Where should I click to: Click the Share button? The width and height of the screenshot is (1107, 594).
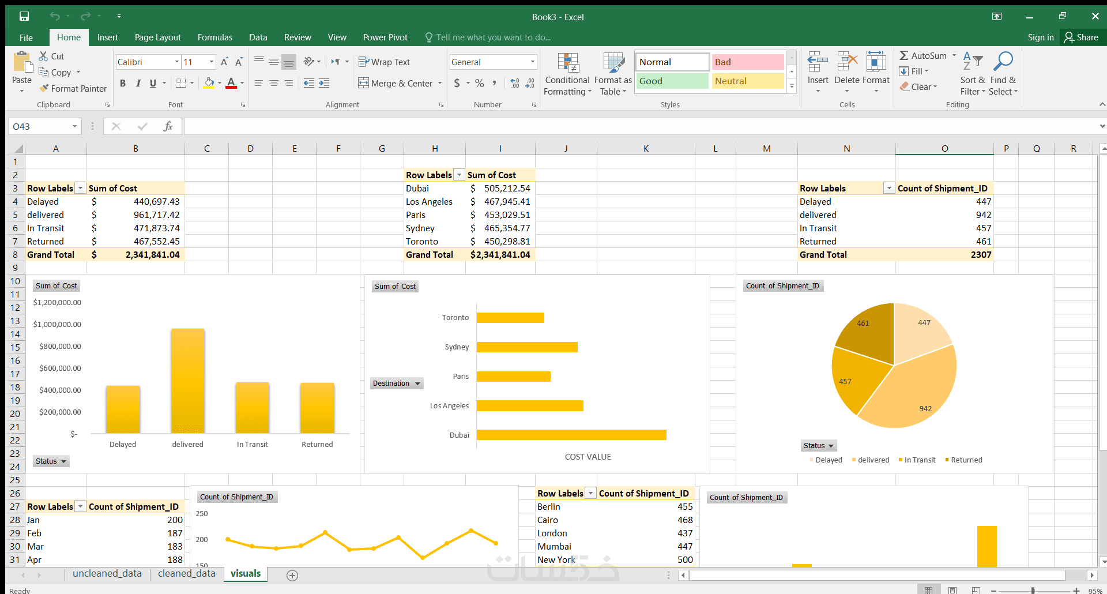(x=1081, y=37)
